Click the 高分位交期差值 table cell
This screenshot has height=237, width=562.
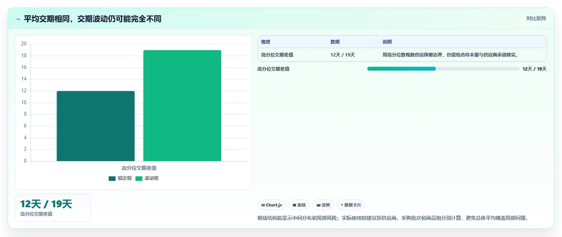pos(277,55)
